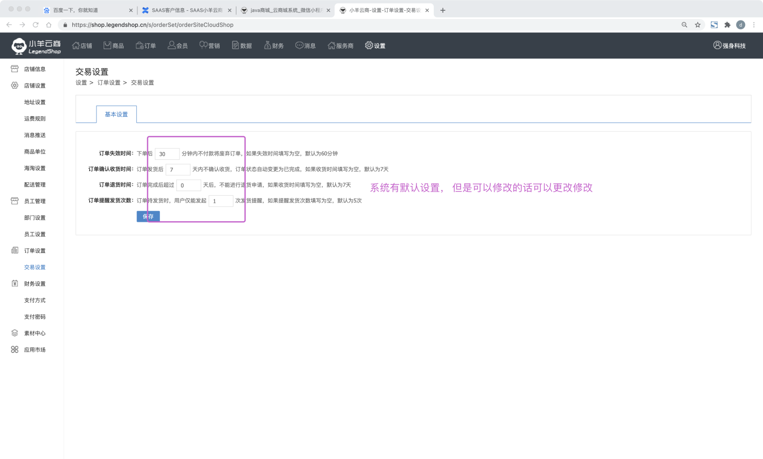This screenshot has width=763, height=459.
Task: Click the 服务商 service provider icon
Action: click(332, 46)
